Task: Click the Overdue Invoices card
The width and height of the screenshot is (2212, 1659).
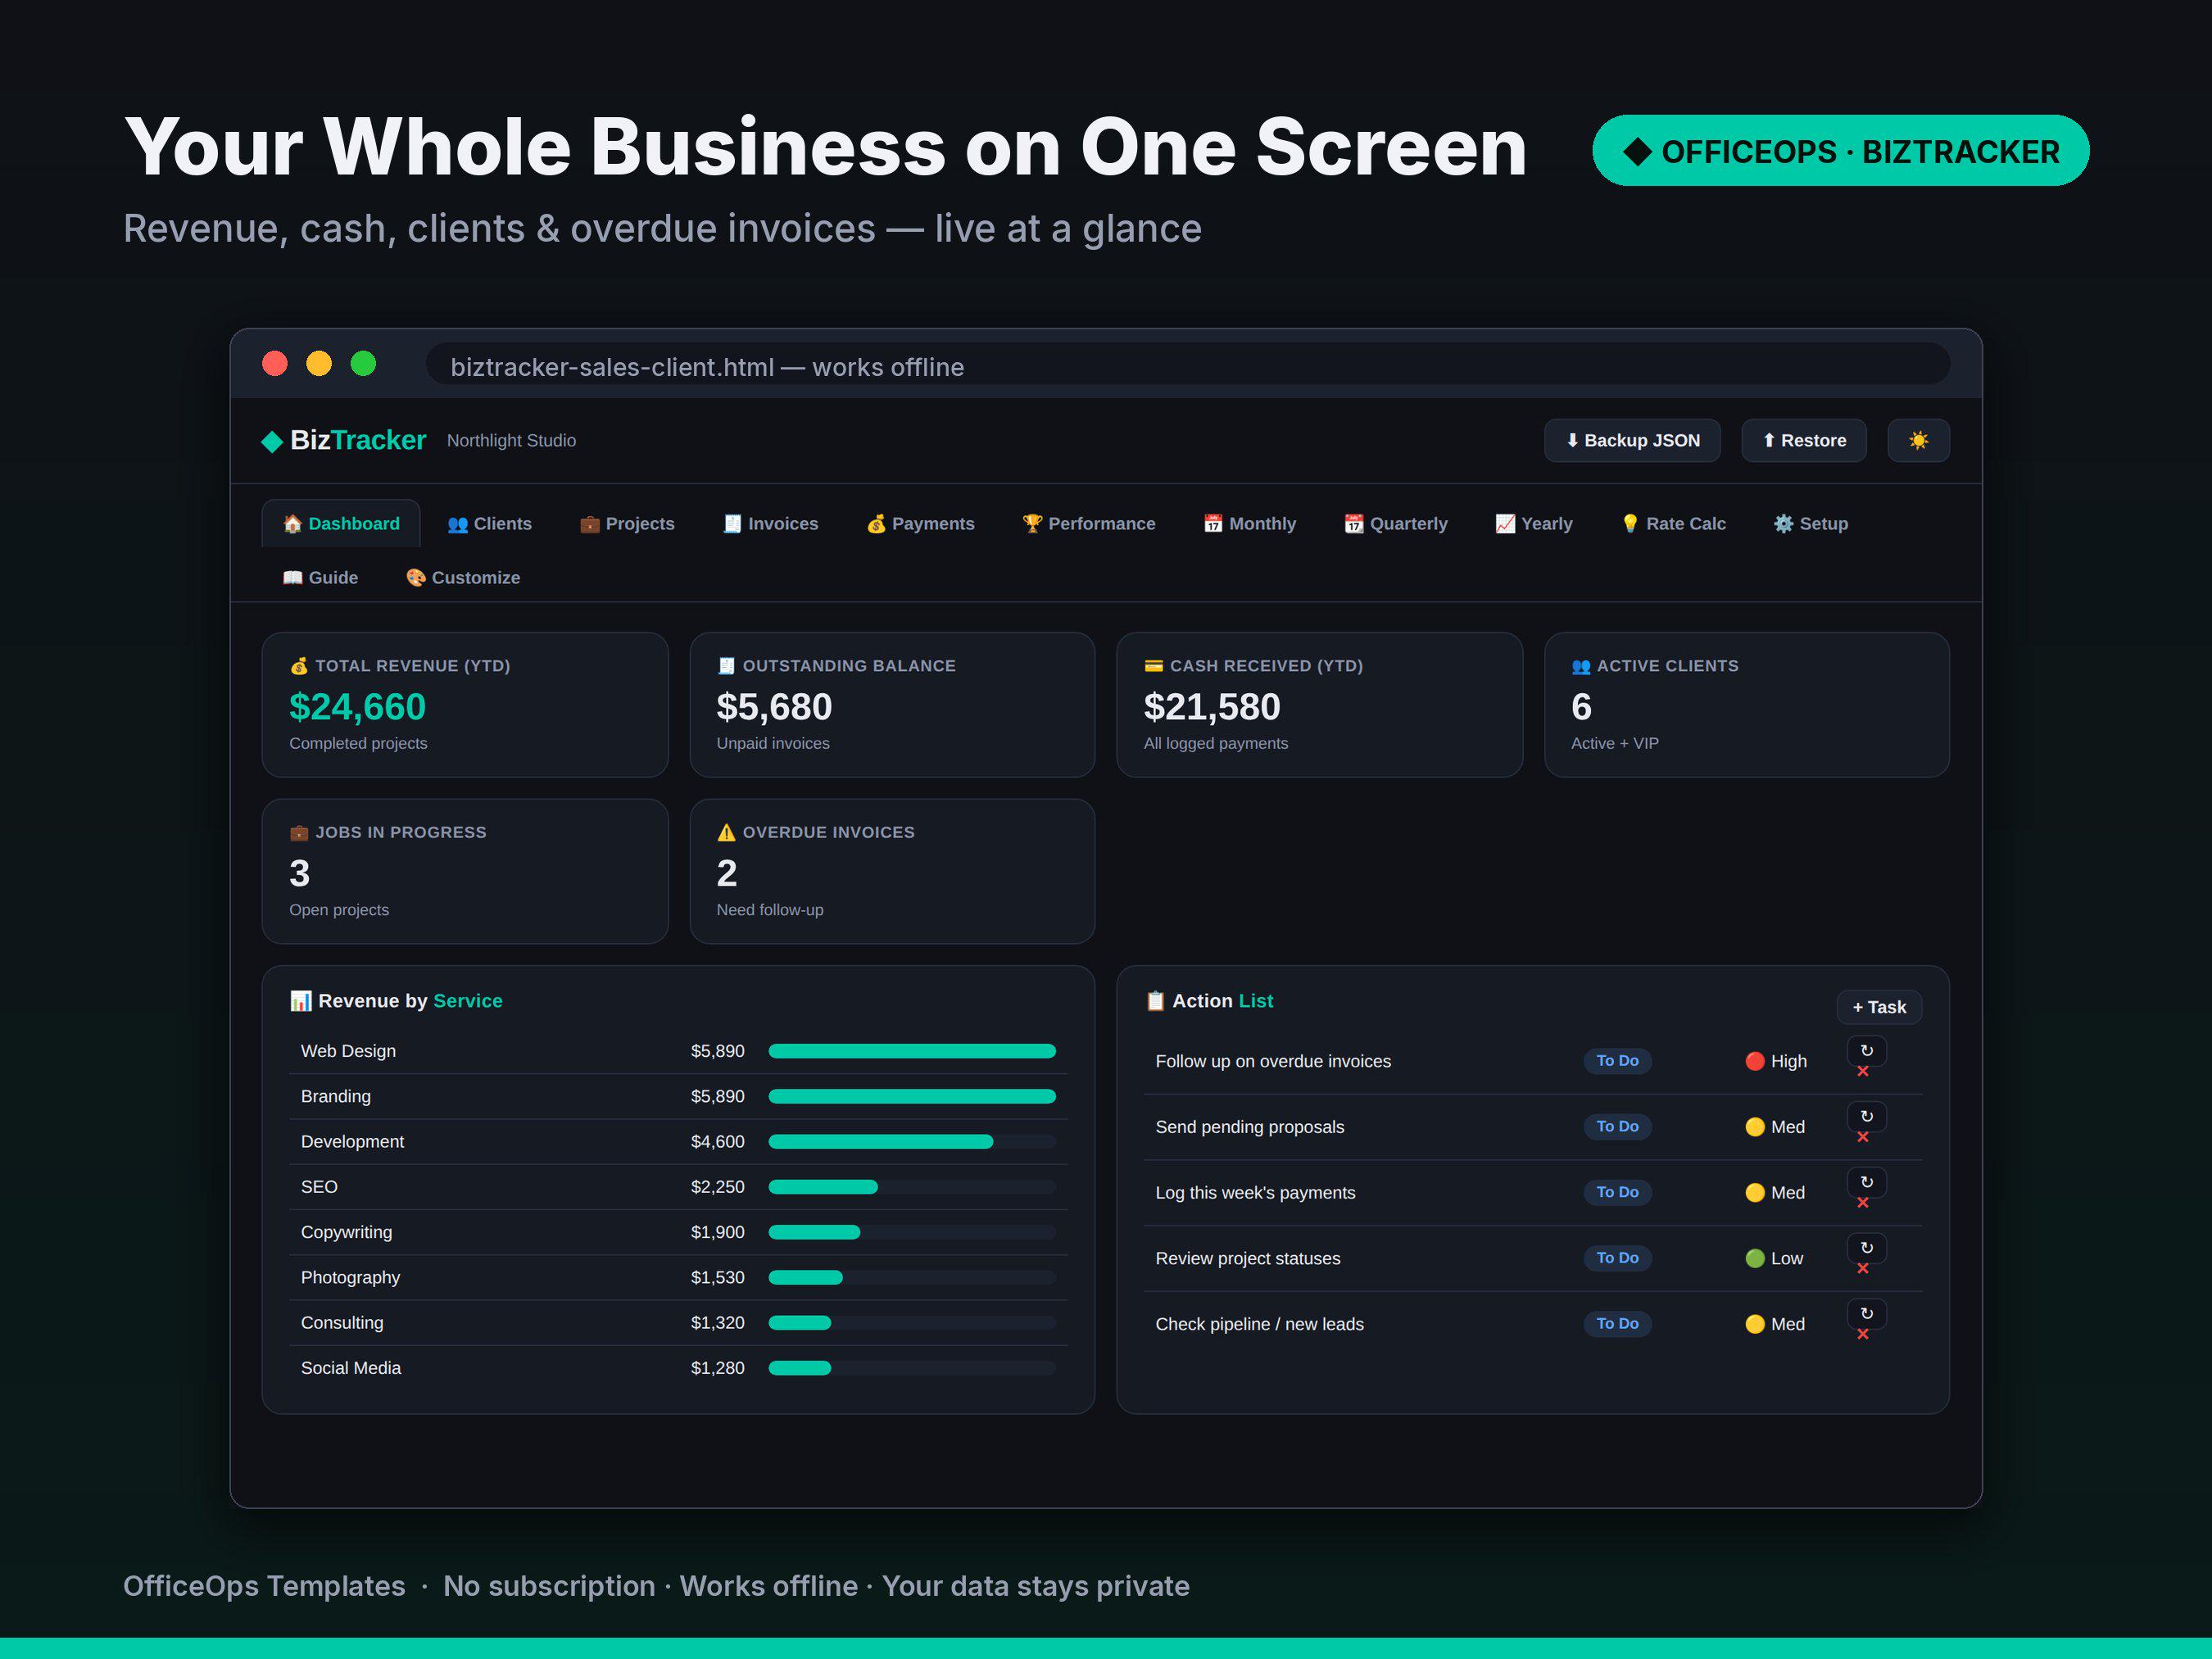Action: [x=892, y=871]
